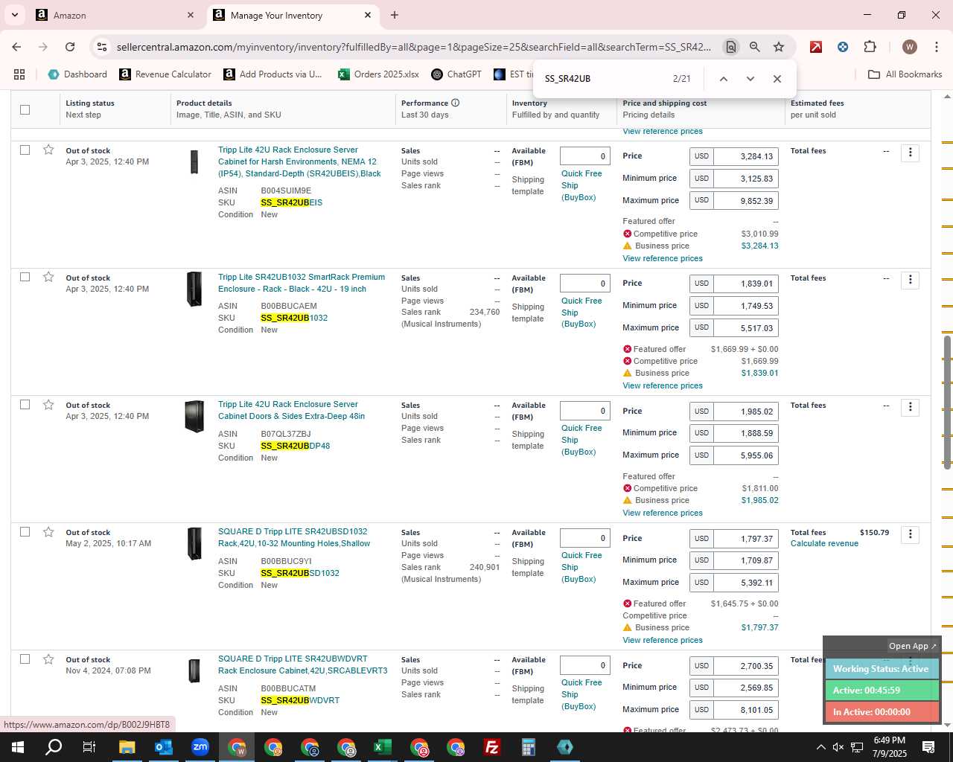Check the SS_SR42UBDP48 listing checkbox

25,404
